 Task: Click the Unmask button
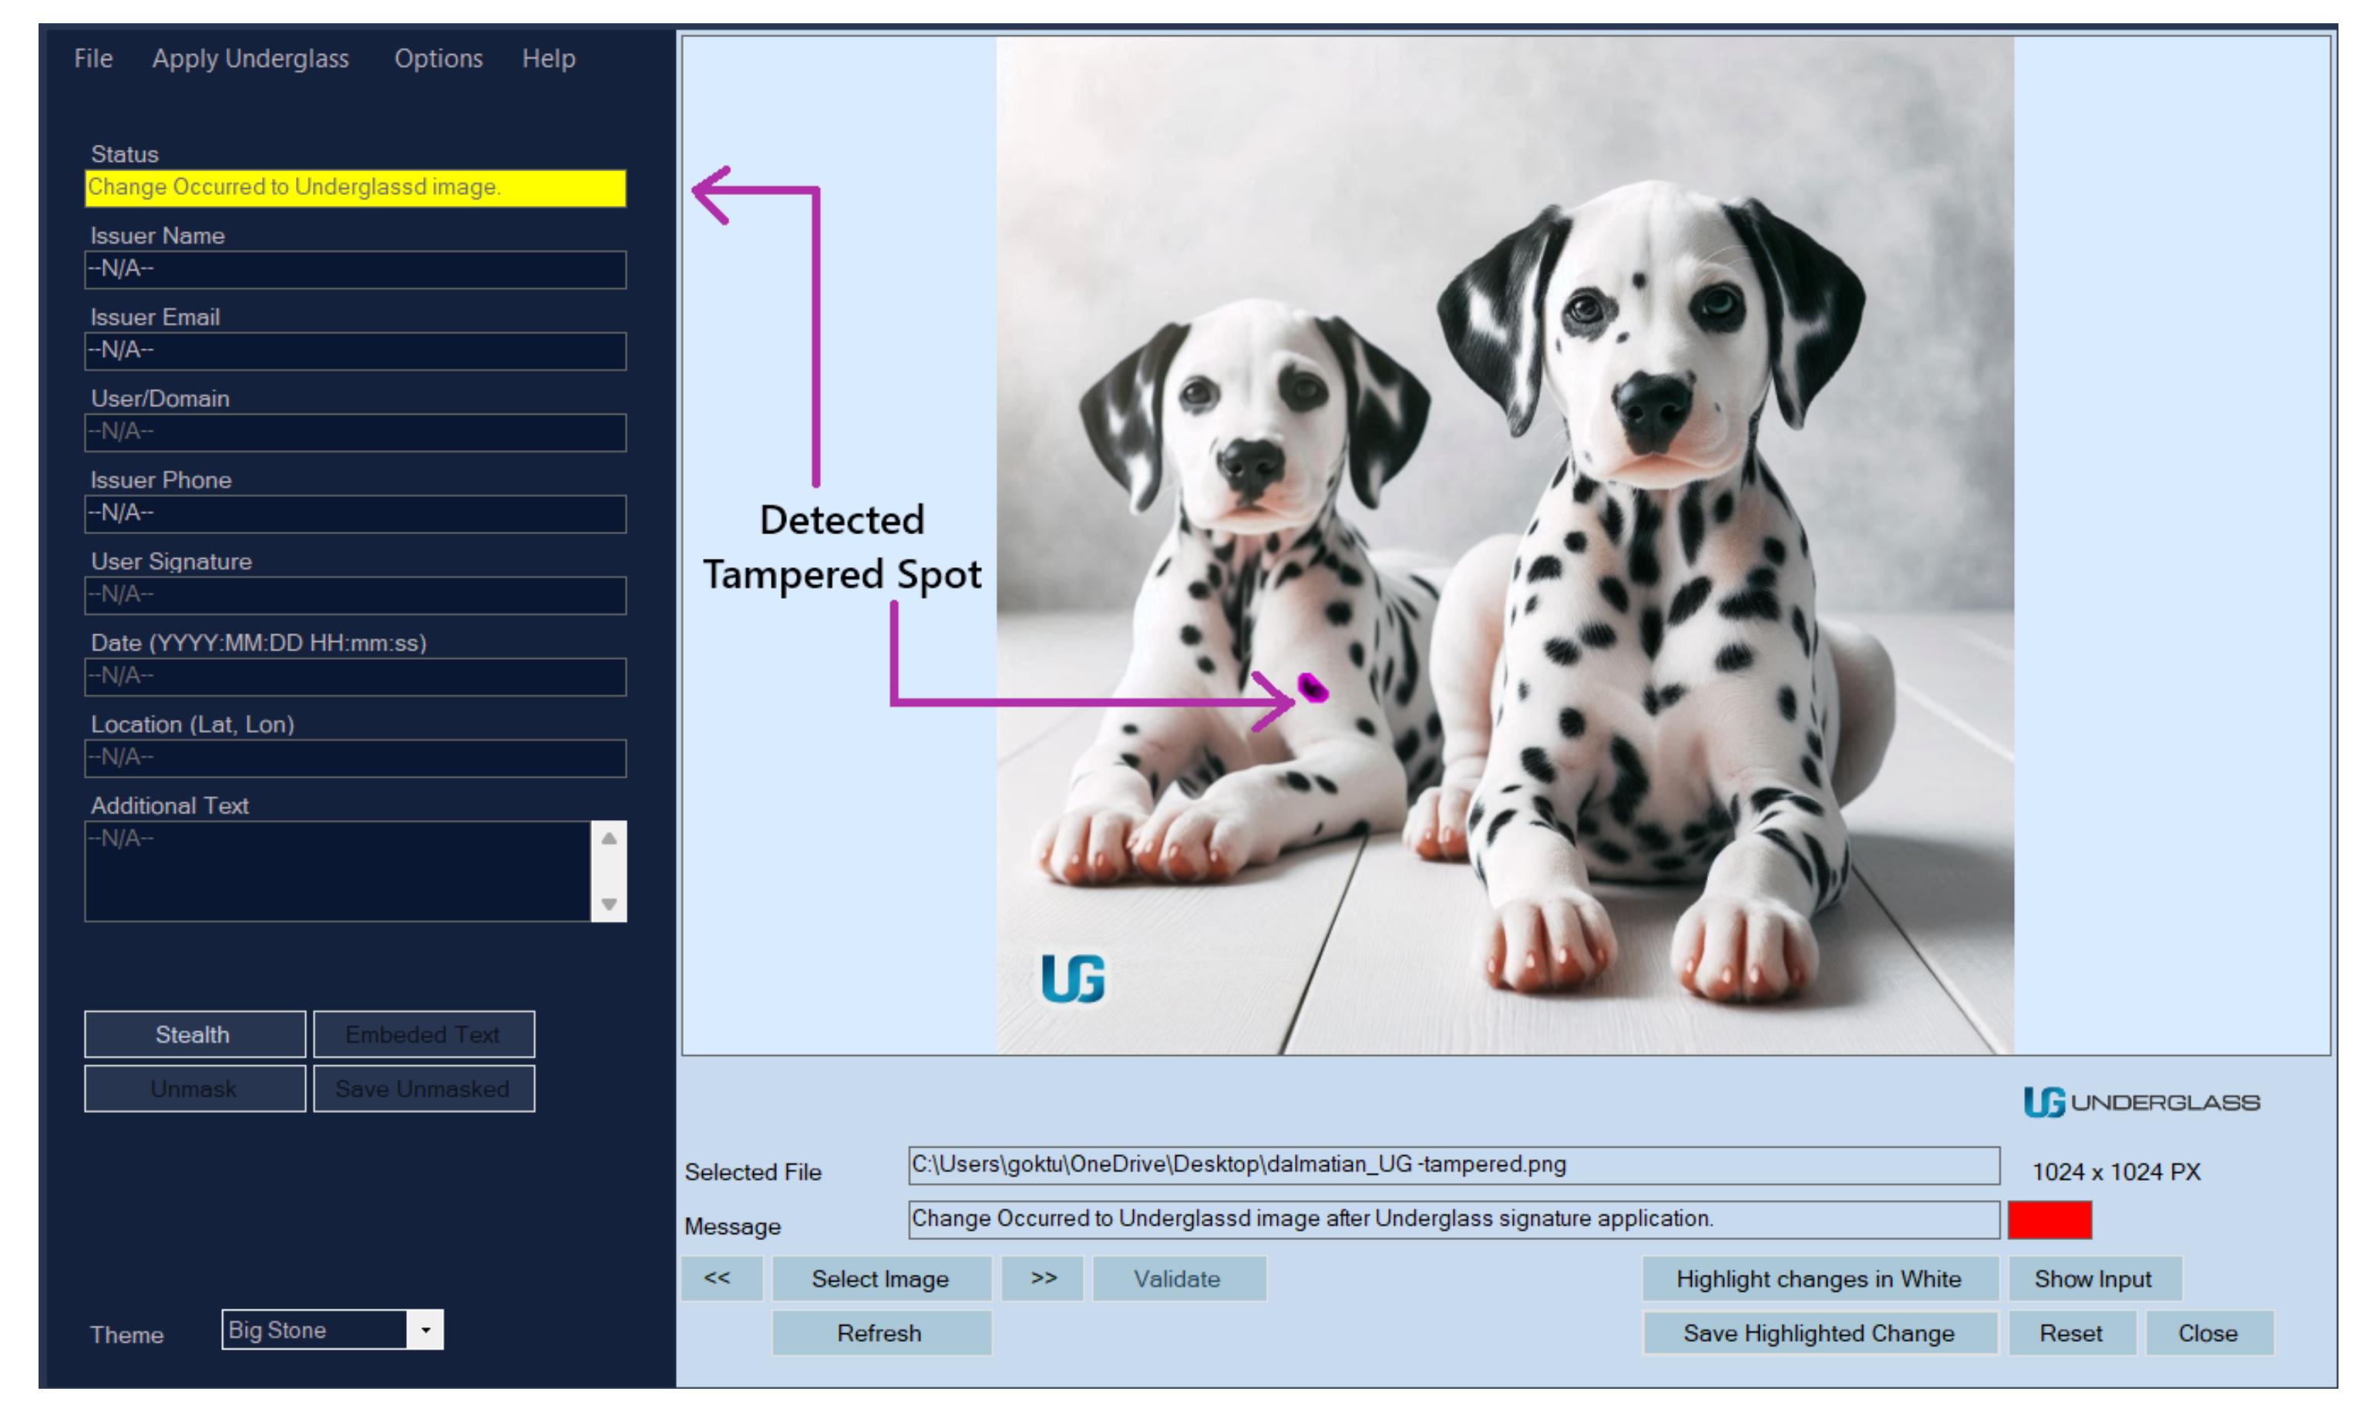tap(194, 1088)
